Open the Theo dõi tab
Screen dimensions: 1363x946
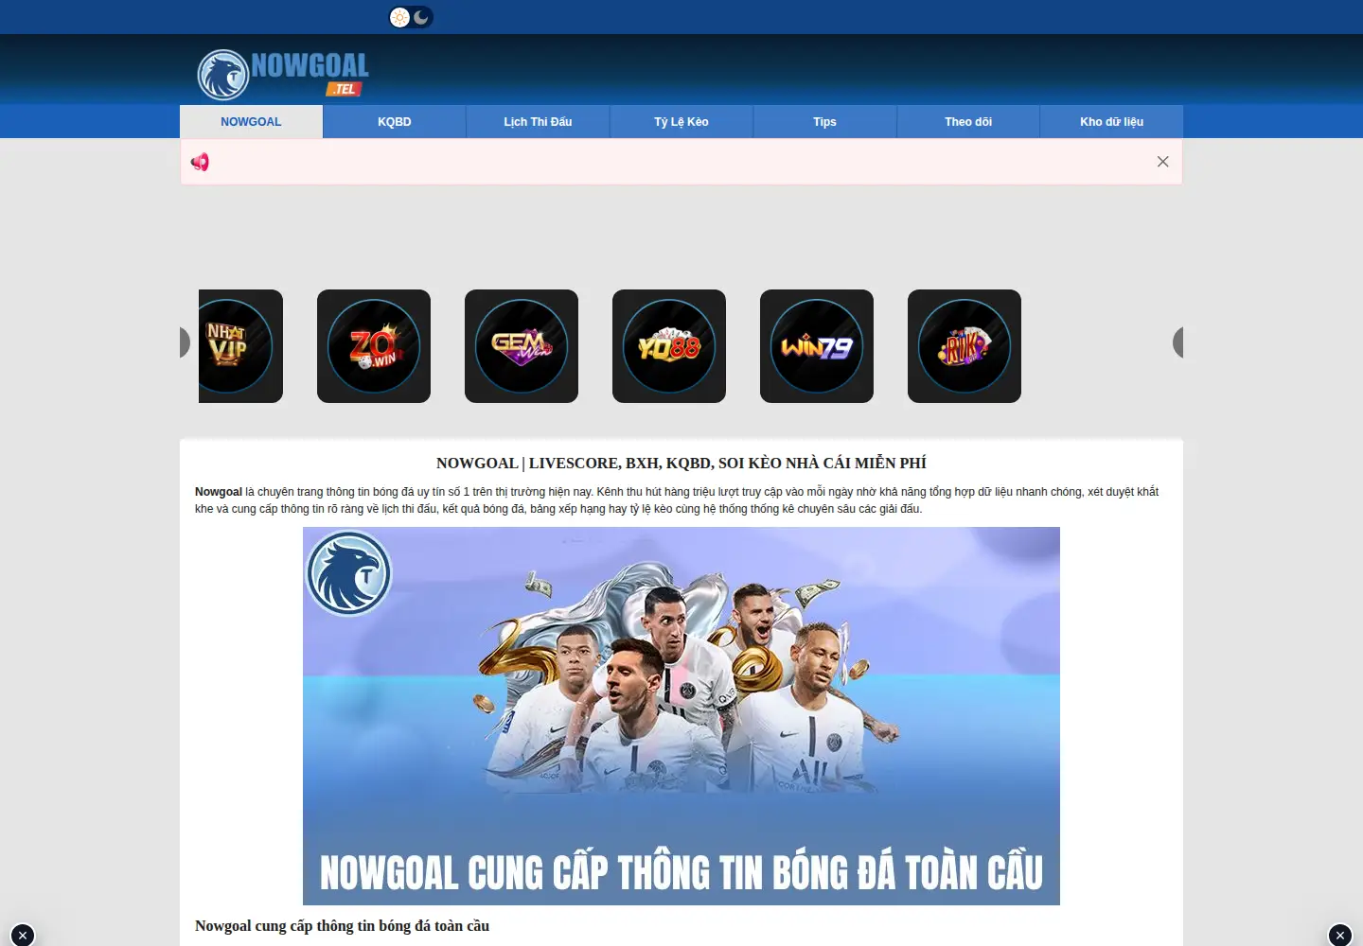tap(968, 122)
